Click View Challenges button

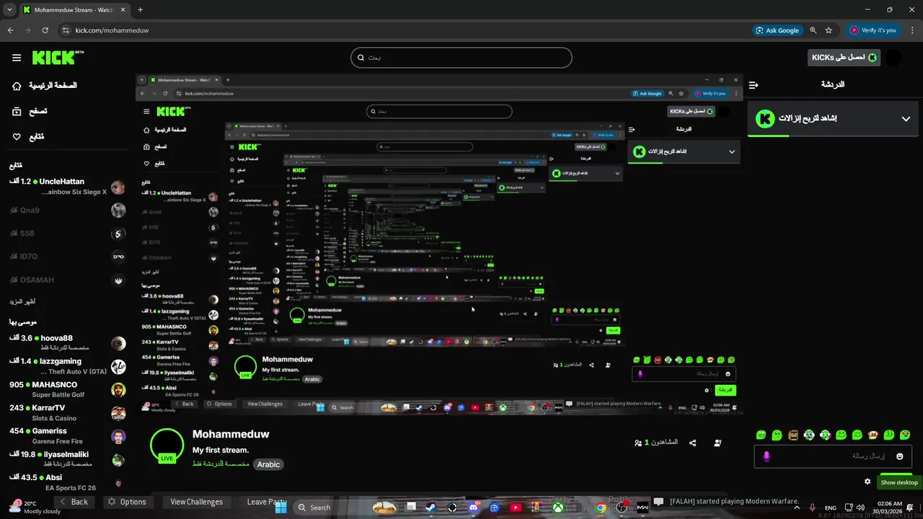tap(196, 502)
